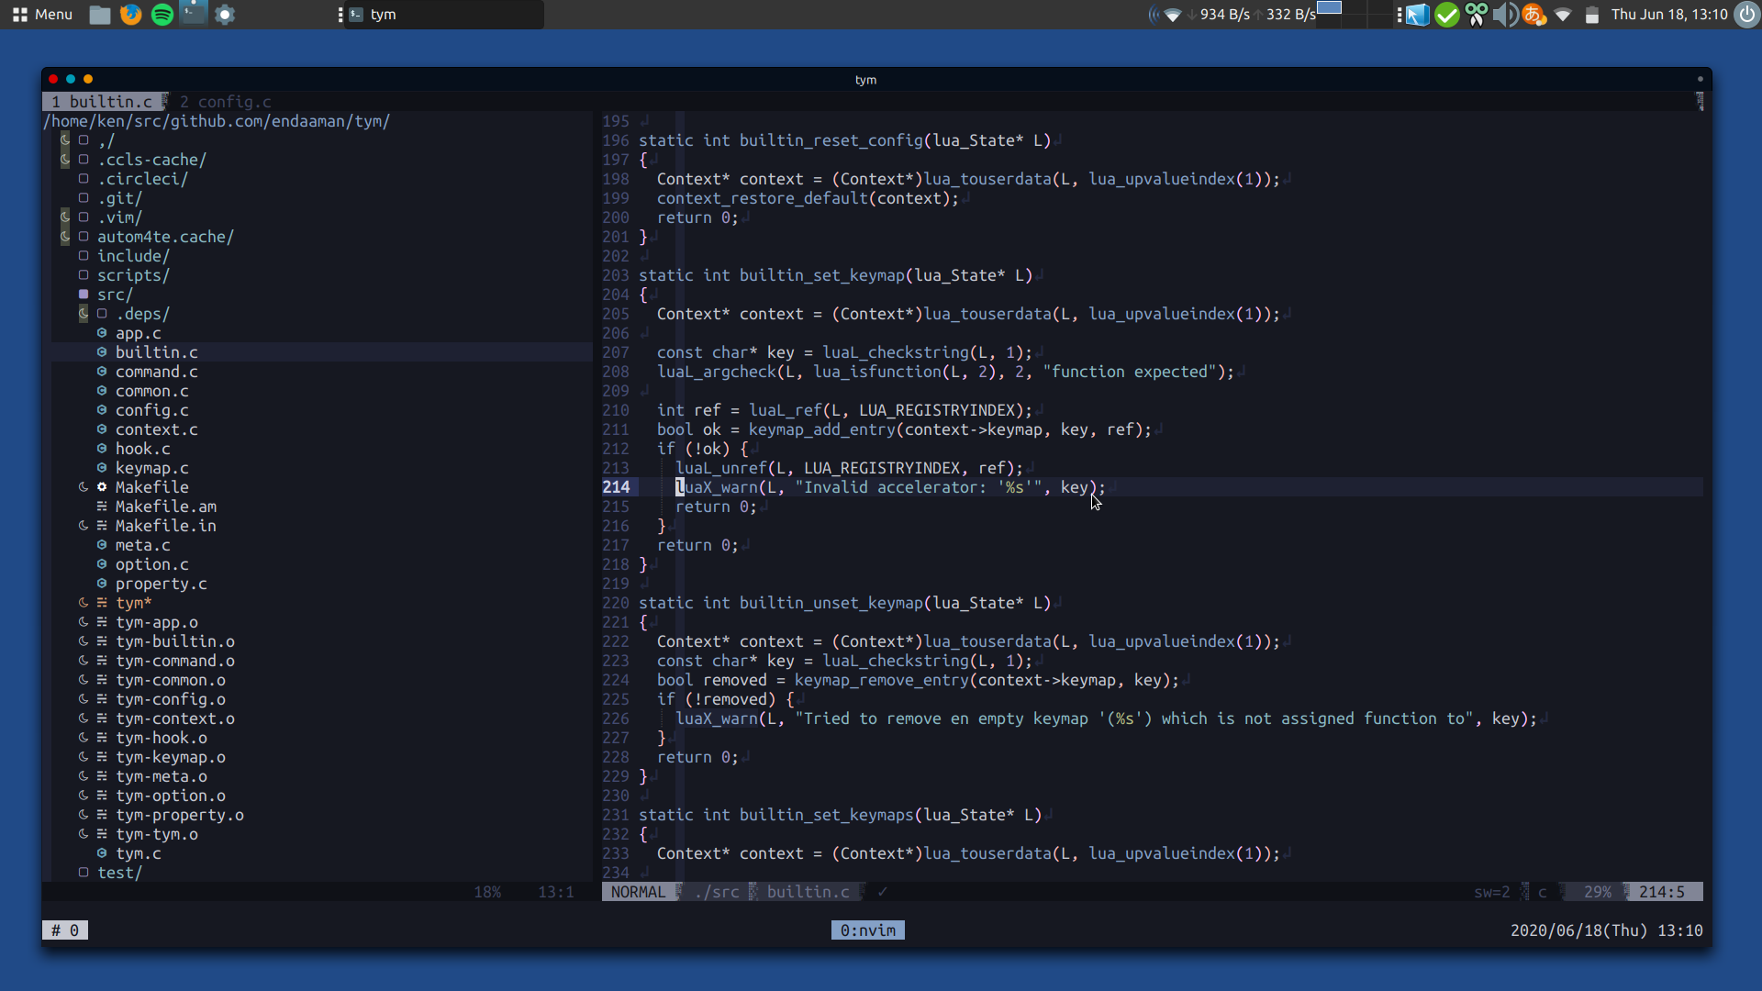Click the Makefile.in file icon
Viewport: 1762px width, 991px height.
(102, 526)
